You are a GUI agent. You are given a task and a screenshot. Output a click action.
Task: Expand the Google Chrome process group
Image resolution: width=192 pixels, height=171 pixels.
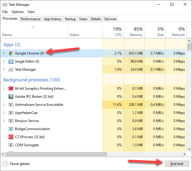click(4, 53)
